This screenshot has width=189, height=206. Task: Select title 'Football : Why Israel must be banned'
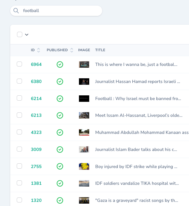[138, 99]
